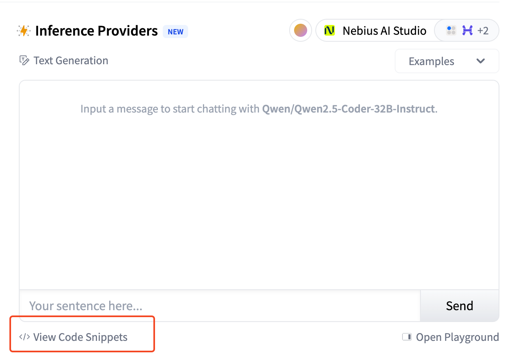Click the green Nebius logo icon

(x=329, y=31)
